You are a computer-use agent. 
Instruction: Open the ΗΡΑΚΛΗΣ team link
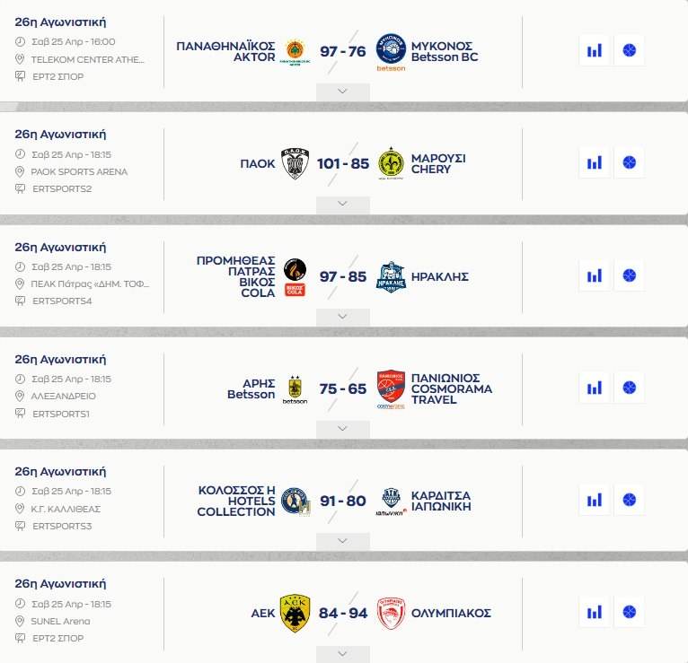pos(440,276)
